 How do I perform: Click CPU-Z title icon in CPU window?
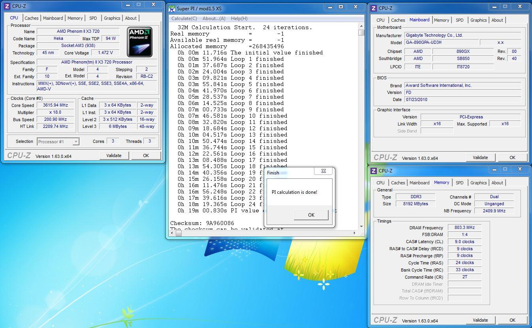[7, 6]
